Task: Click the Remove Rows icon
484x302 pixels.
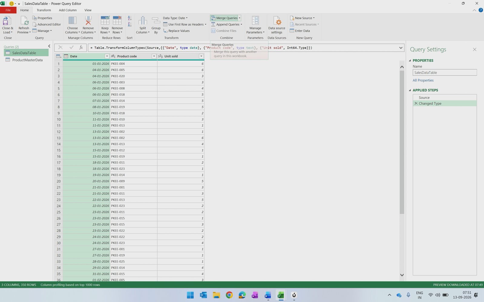Action: [117, 21]
